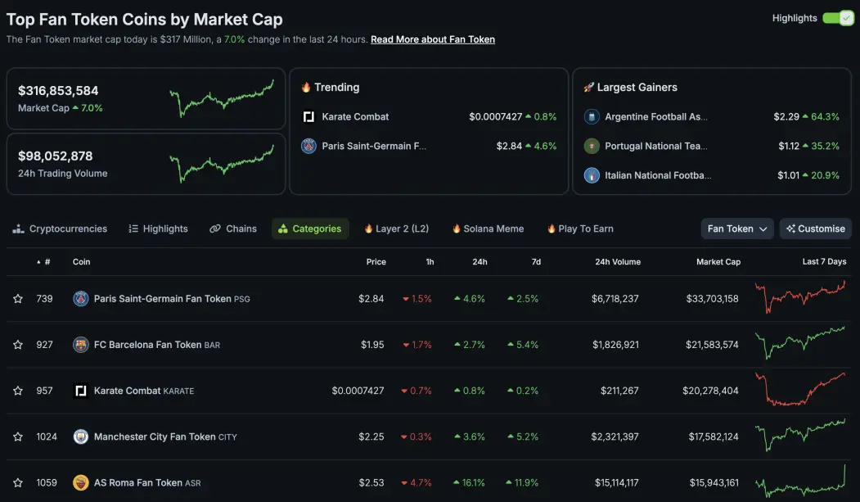Click Karate Combat logo in Trending card
This screenshot has height=502, width=860.
(x=308, y=116)
